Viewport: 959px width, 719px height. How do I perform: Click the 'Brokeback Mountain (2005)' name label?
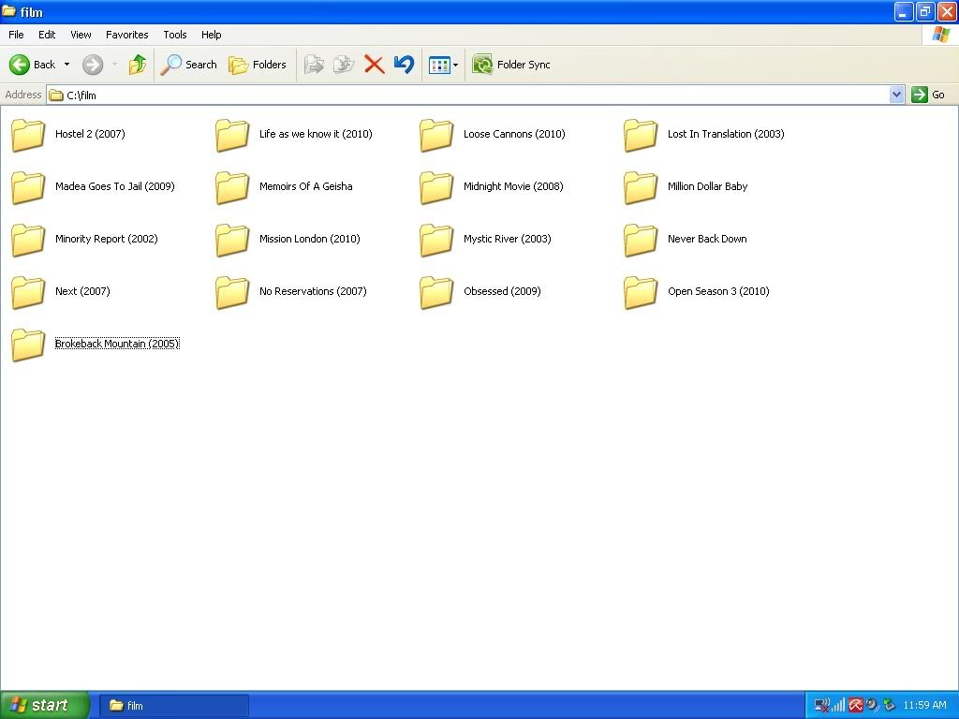tap(117, 344)
